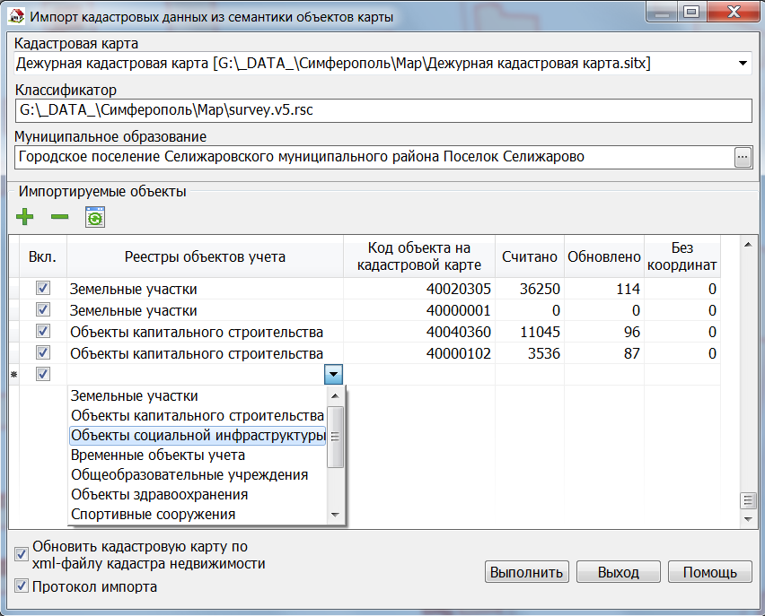Click the refresh objects list icon

(94, 216)
